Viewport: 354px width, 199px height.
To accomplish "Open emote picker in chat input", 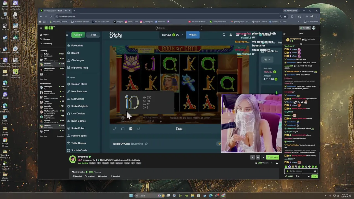I will [315, 171].
